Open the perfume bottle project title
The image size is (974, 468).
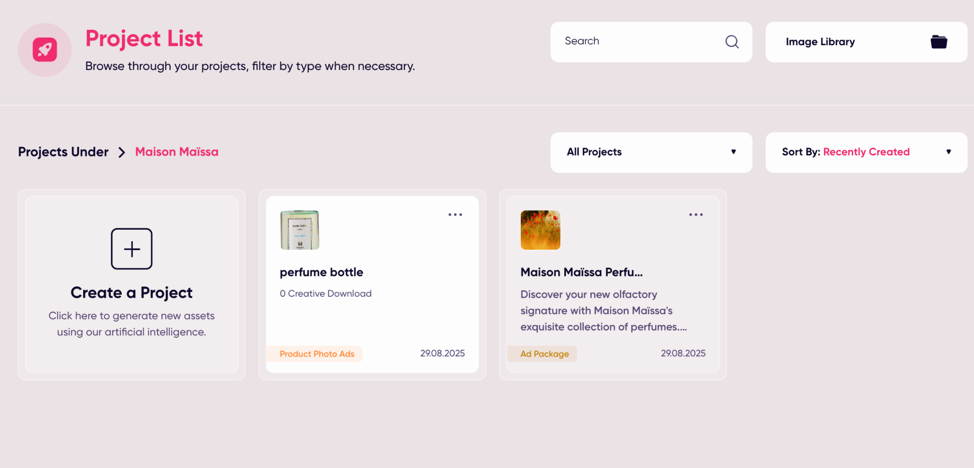tap(321, 272)
